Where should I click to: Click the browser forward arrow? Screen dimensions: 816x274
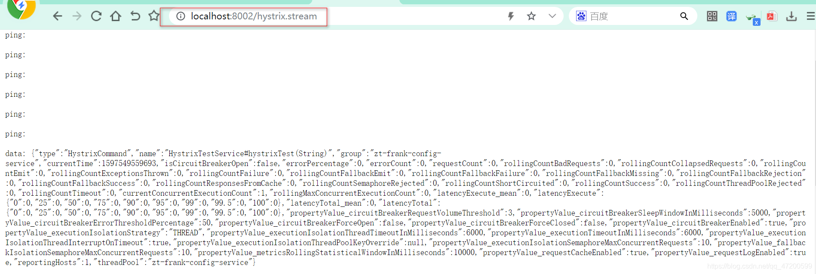click(77, 16)
